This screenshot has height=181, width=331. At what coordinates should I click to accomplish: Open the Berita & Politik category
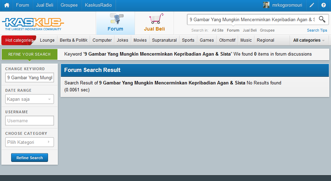74,40
